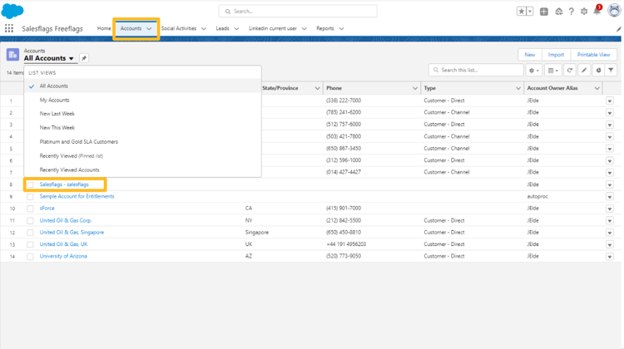Open the Salesflags - salesflags account
This screenshot has height=349, width=624.
tap(64, 184)
